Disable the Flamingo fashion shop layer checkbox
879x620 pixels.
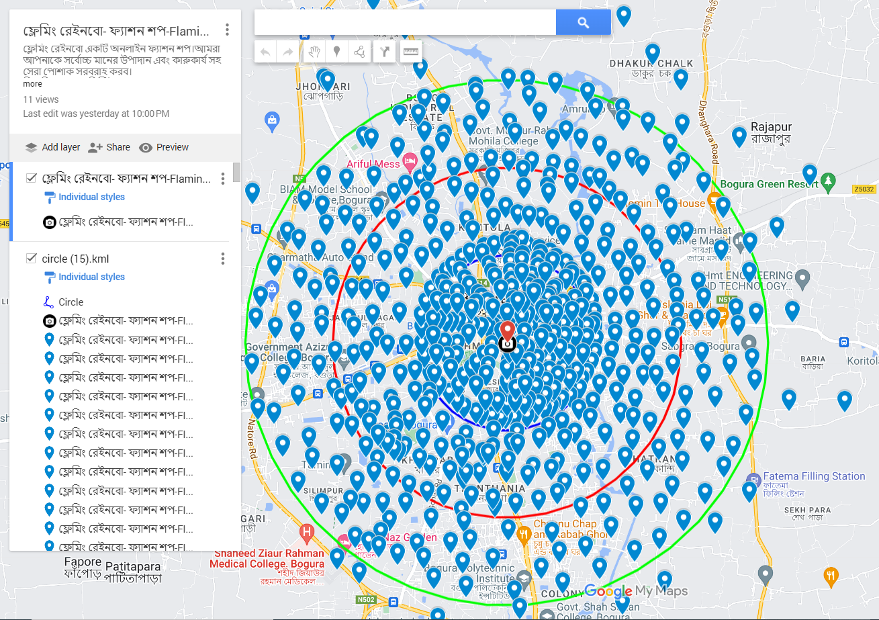[x=30, y=177]
